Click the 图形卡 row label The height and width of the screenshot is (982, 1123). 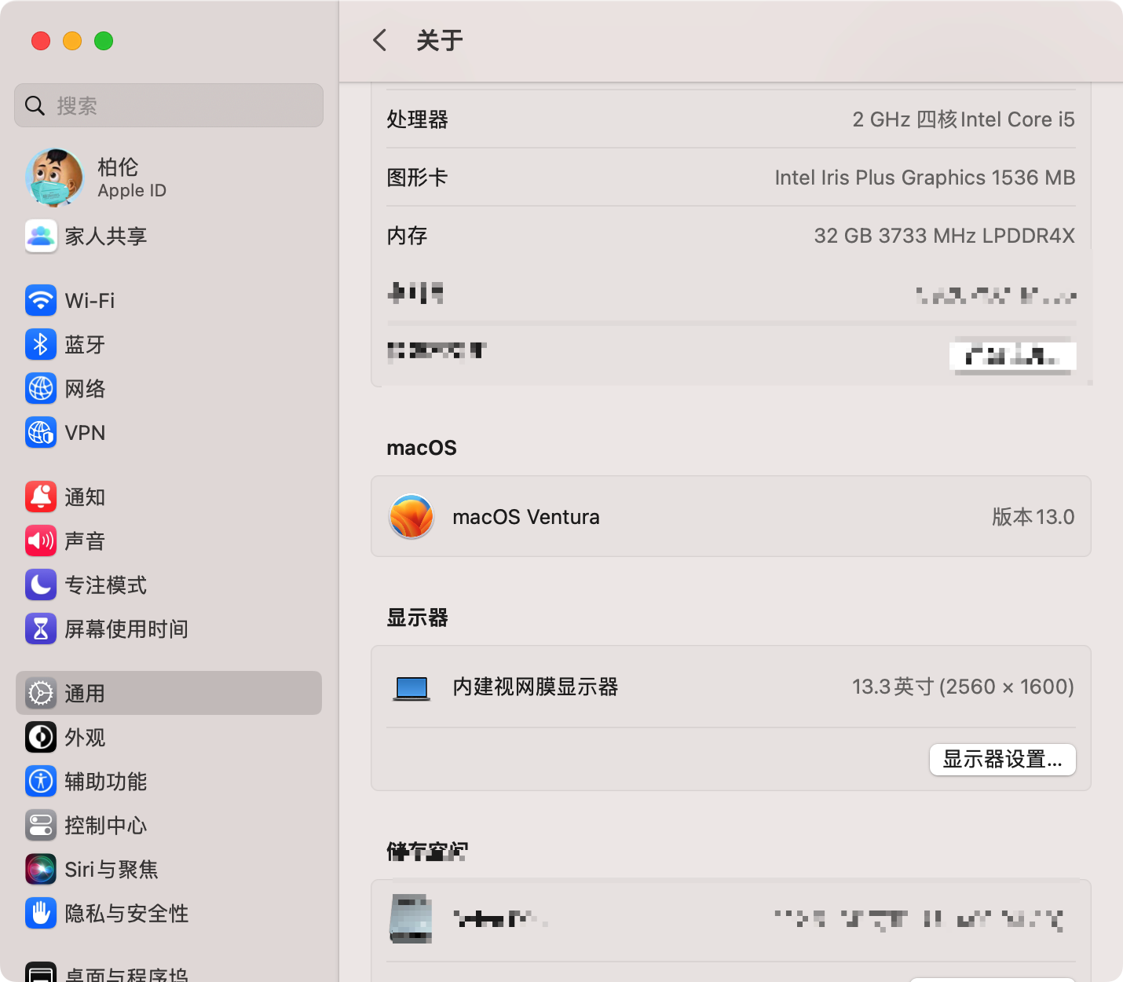417,178
